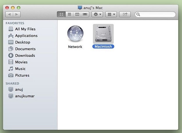
Task: Click the Documents sidebar icon
Action: coord(11,49)
